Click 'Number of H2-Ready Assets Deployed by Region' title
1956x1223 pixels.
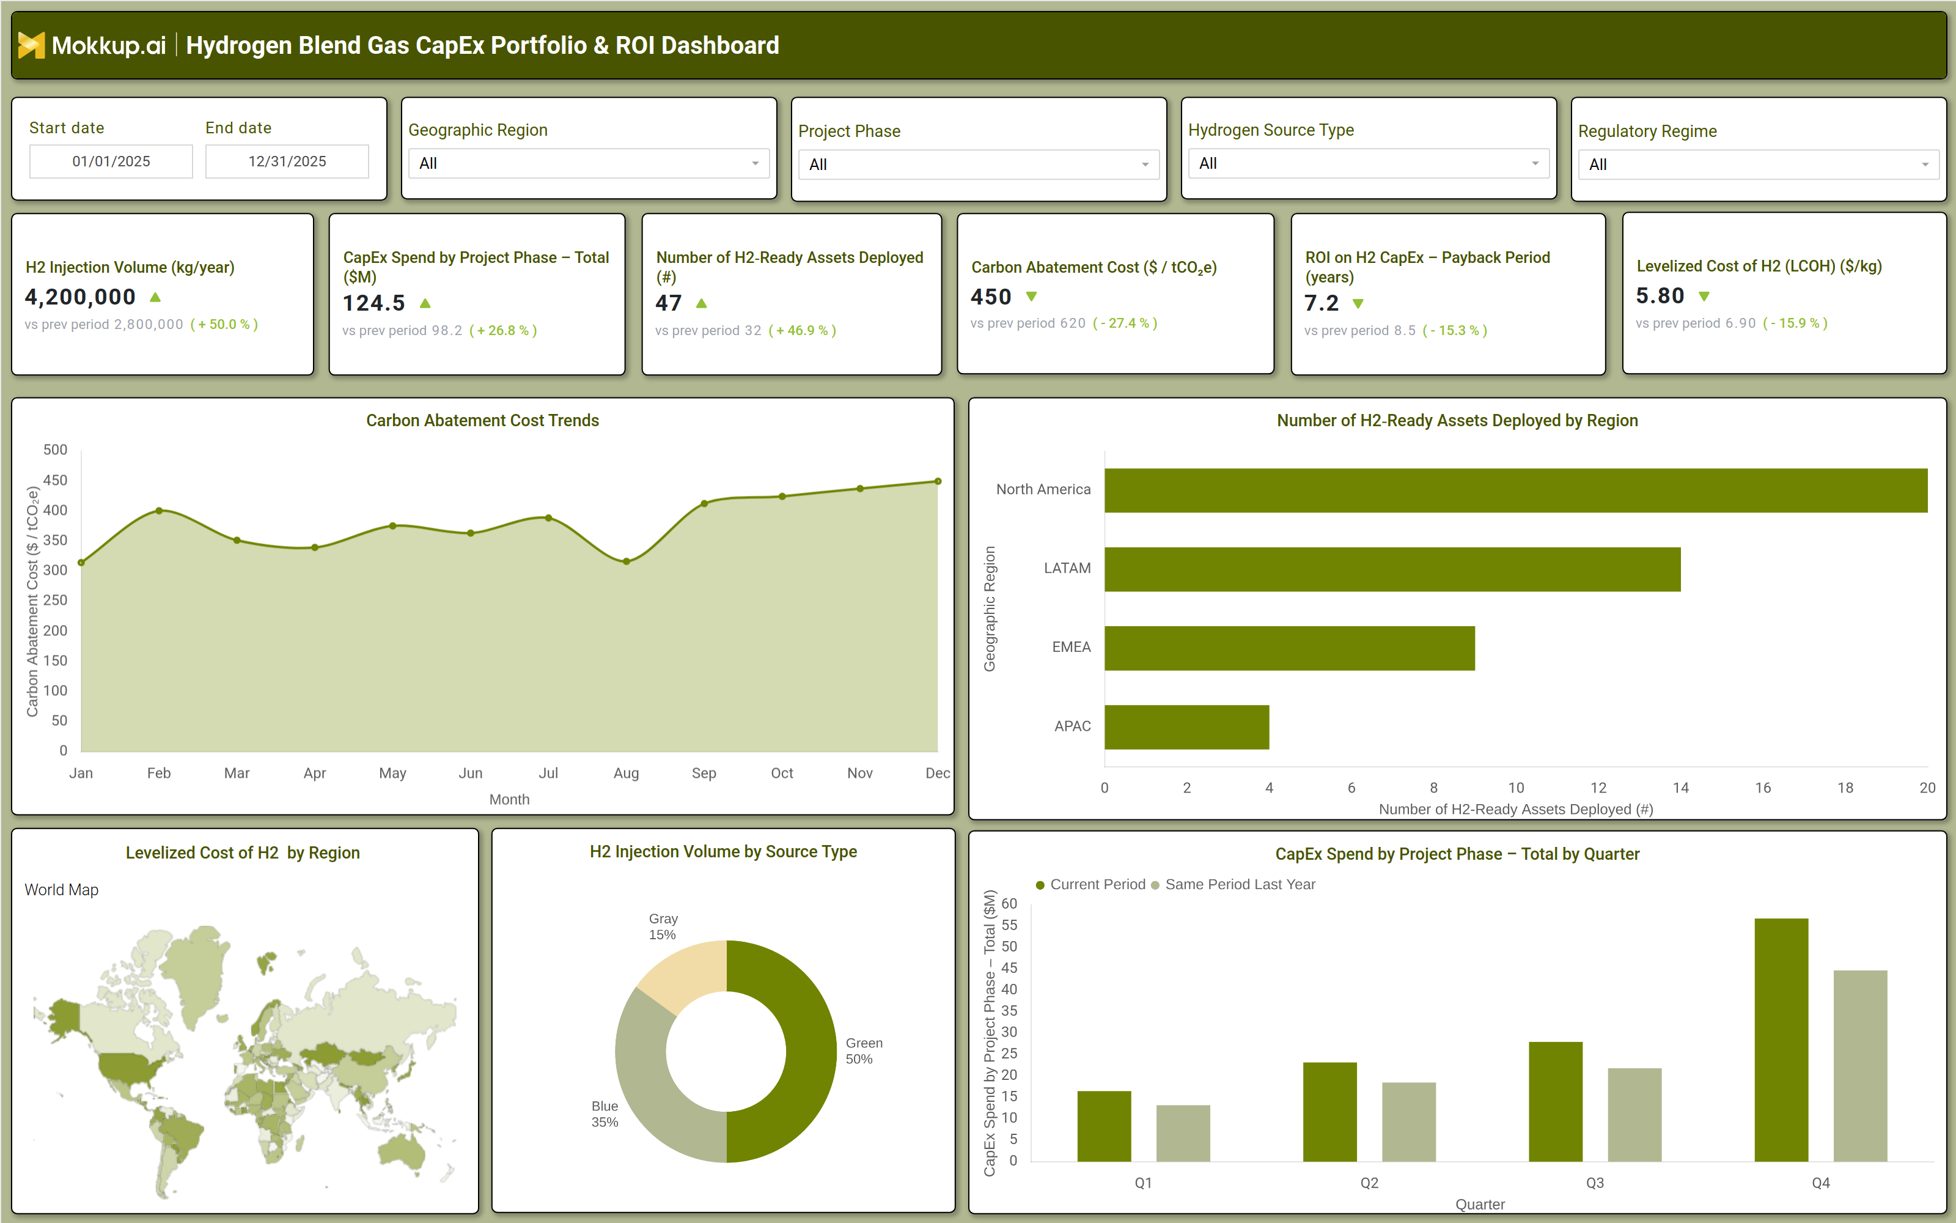tap(1457, 421)
